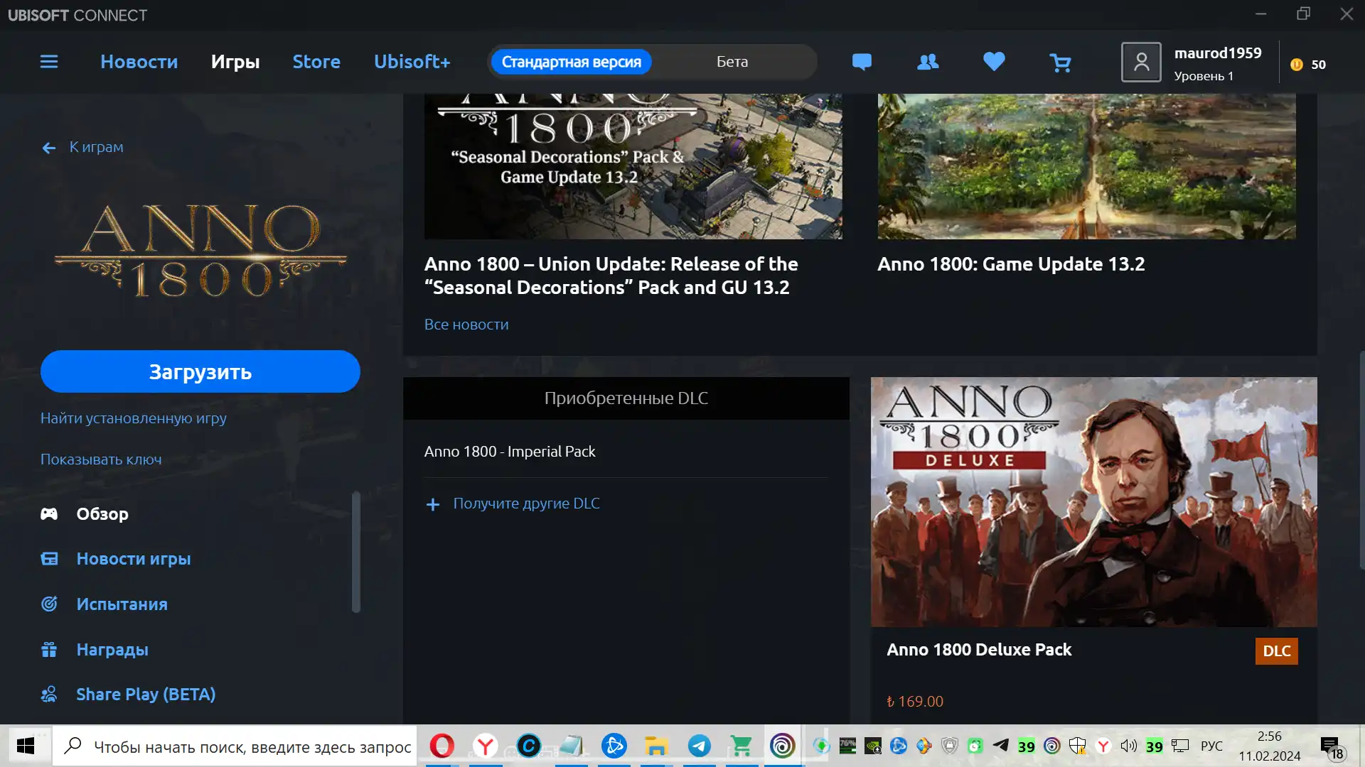Click the ₺ 169.00 price

[x=915, y=702]
